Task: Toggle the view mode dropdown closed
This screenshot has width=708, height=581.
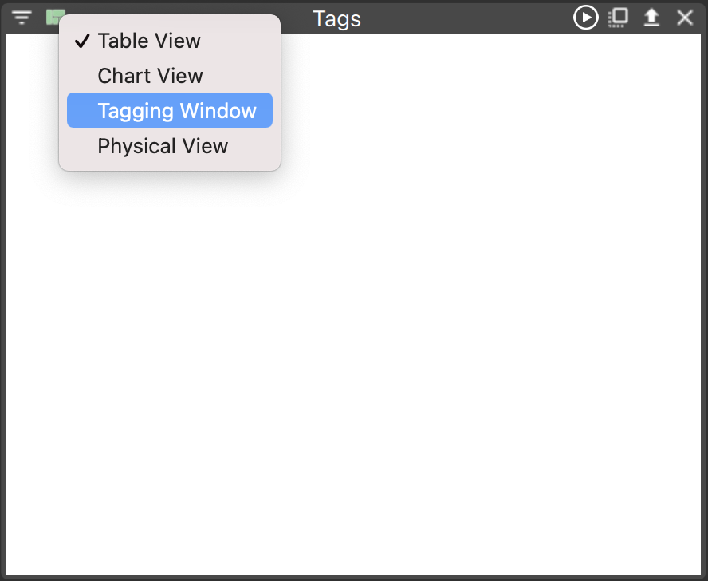Action: coord(55,18)
